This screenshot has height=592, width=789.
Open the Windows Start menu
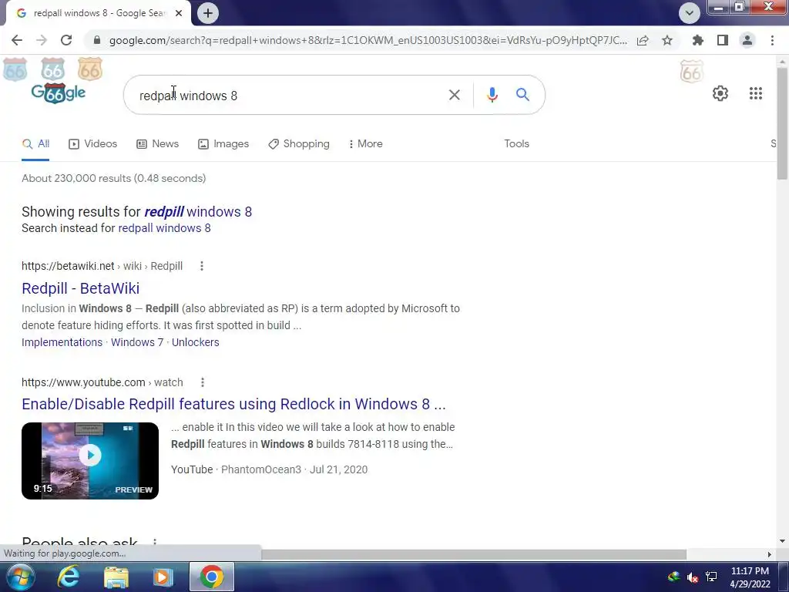(x=19, y=577)
